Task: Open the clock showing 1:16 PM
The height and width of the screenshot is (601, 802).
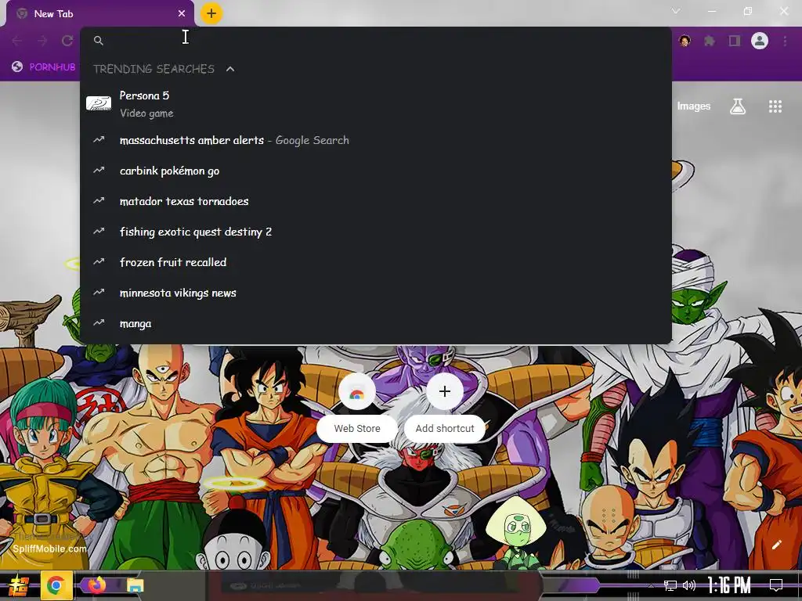Action: click(729, 585)
